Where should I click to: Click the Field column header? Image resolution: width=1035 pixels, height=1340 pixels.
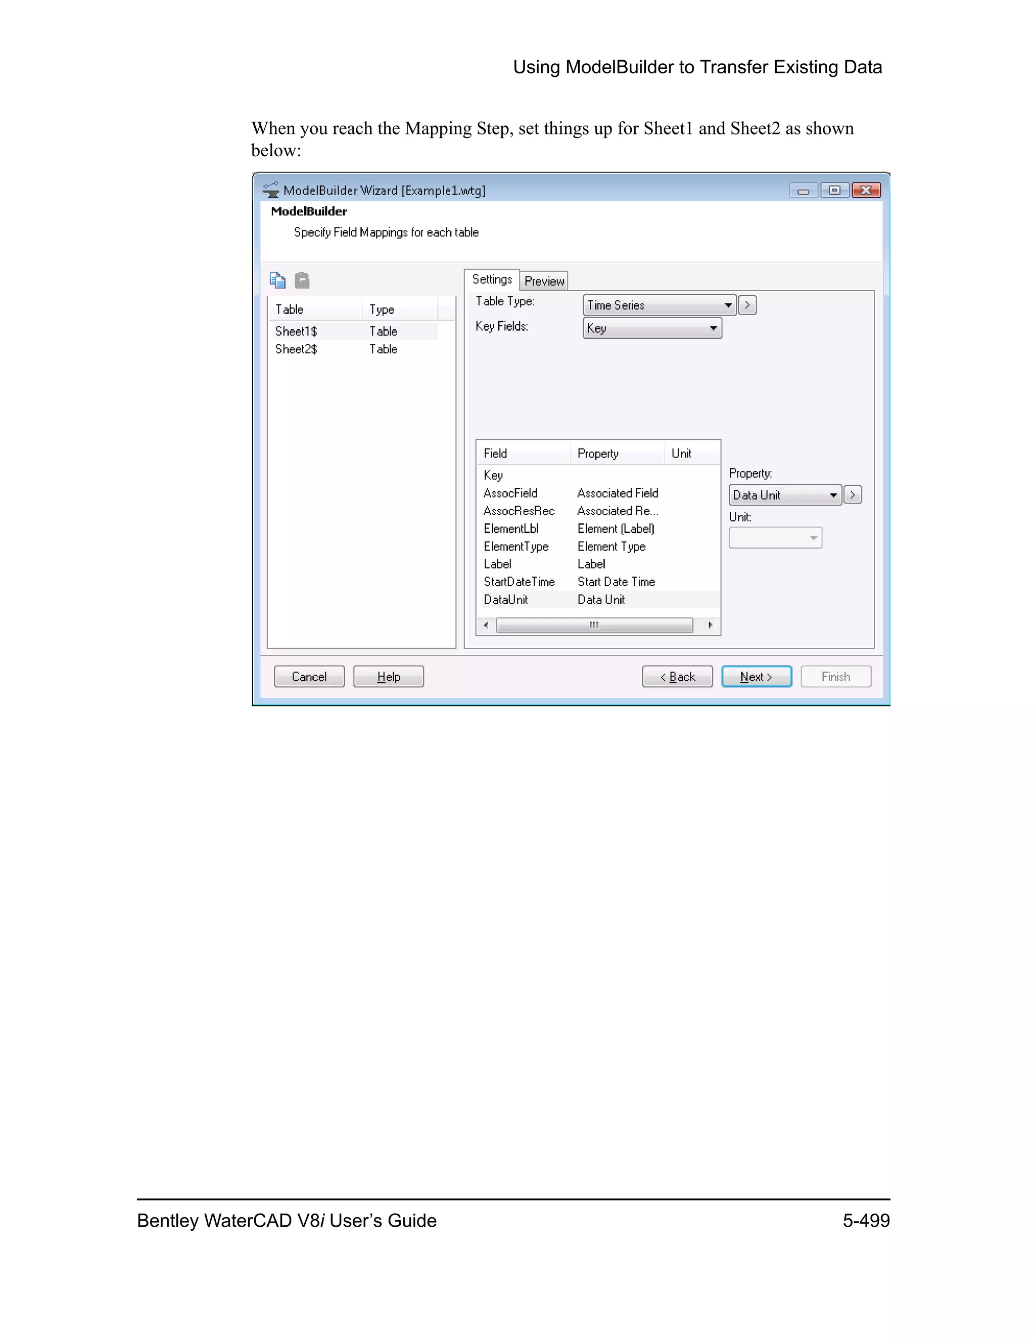pyautogui.click(x=524, y=454)
